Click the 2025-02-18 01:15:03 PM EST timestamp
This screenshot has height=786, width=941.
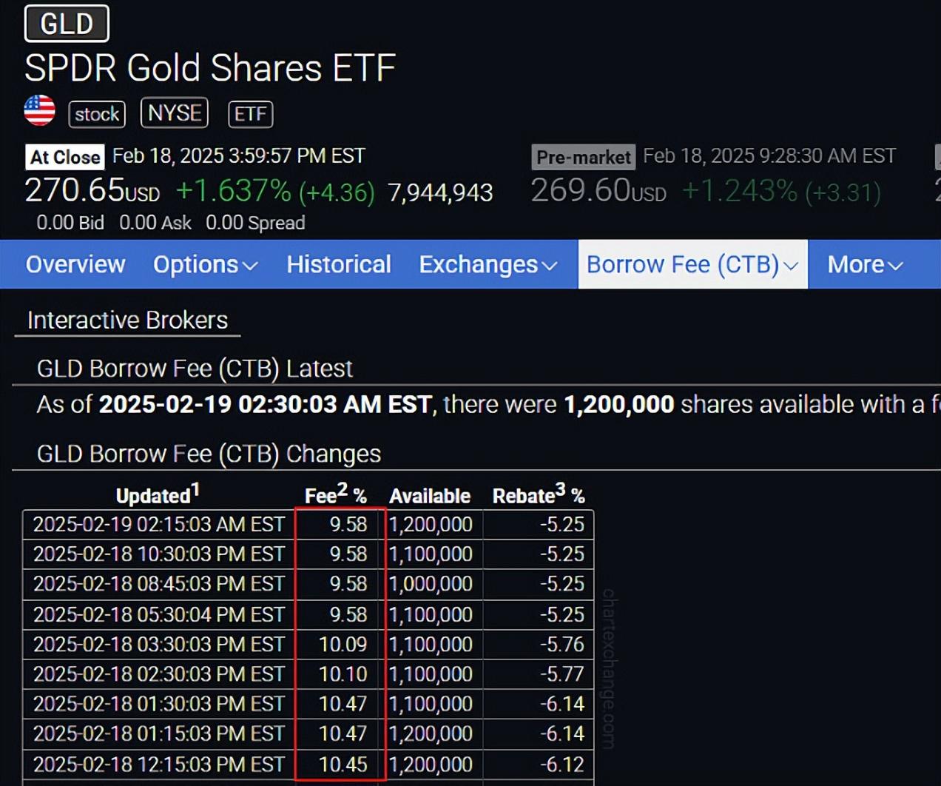159,733
